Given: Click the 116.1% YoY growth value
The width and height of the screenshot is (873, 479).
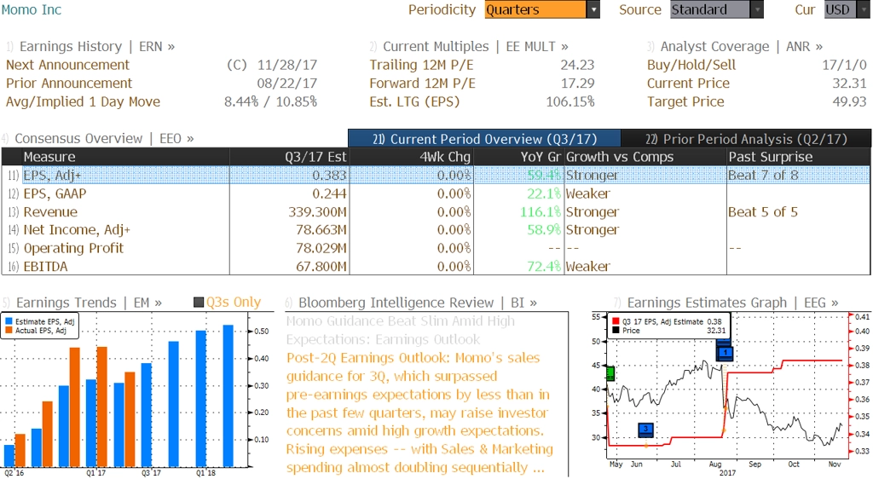Looking at the screenshot, I should tap(541, 212).
